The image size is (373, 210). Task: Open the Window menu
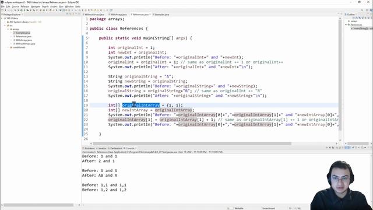(x=69, y=6)
